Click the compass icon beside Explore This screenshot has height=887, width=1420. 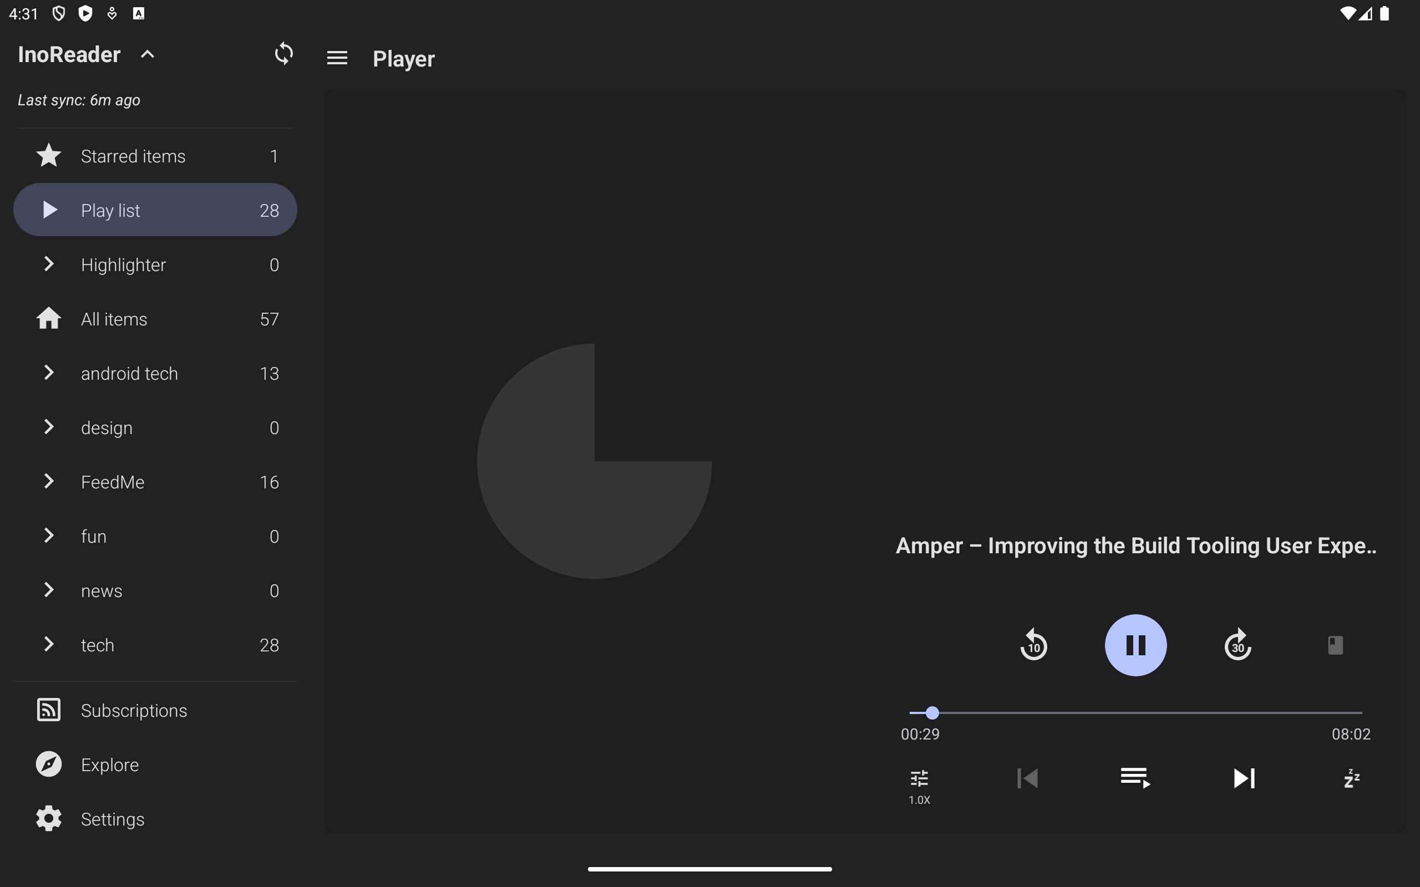point(49,764)
